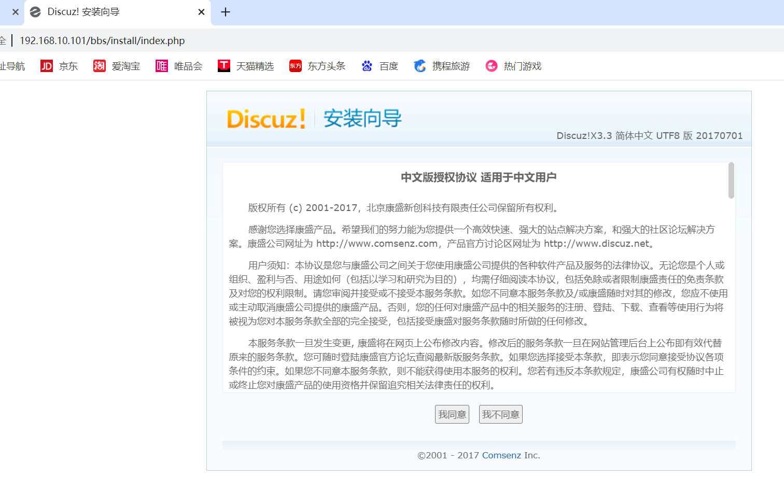Viewport: 784px width, 477px height.
Task: Open the 热门游戏 bookmark icon
Action: click(x=492, y=66)
